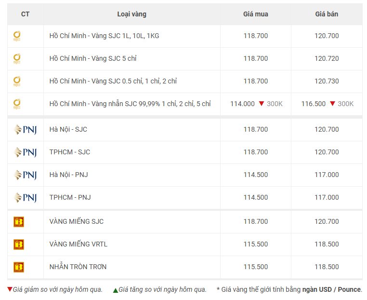The height and width of the screenshot is (300, 367).
Task: Click sell price 120.720 for SJC 5 chỉ
Action: [327, 58]
